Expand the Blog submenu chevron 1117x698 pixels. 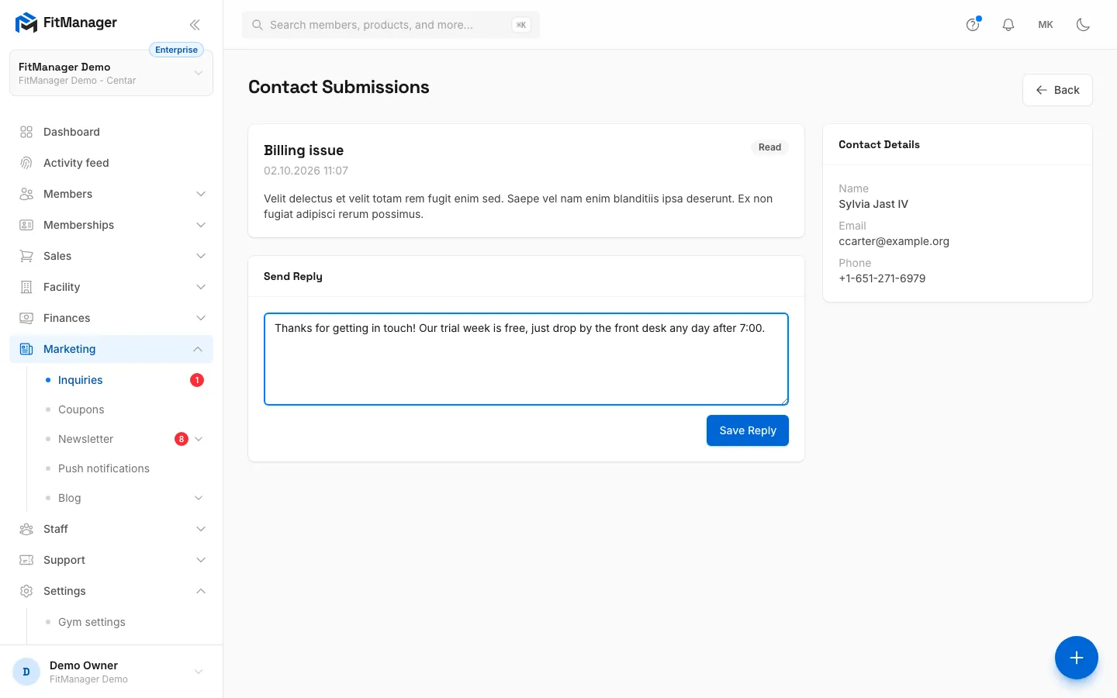point(199,498)
